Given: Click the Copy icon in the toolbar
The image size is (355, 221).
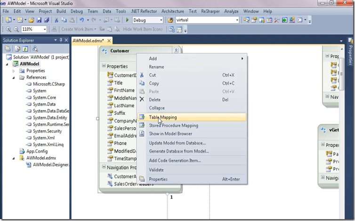Looking at the screenshot, I should (64, 20).
